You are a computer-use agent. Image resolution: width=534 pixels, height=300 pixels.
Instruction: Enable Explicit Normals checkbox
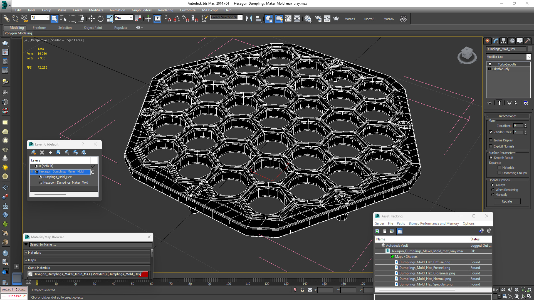[491, 146]
